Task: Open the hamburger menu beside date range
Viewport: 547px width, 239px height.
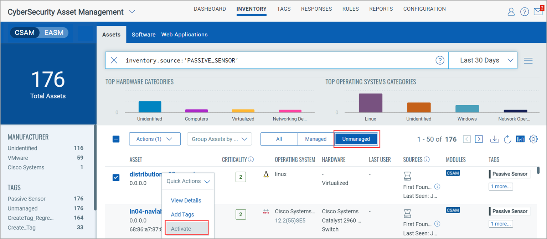Action: click(528, 61)
